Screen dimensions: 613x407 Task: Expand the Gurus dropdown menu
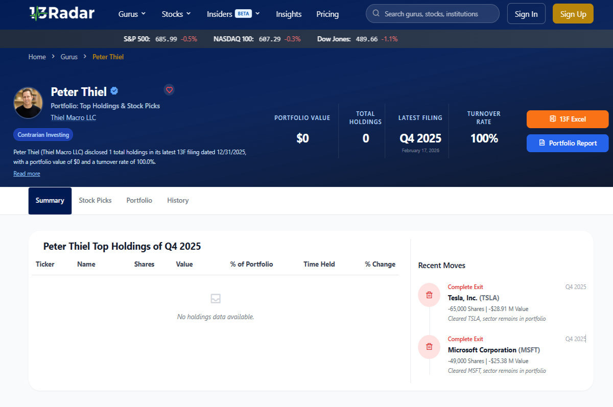click(132, 14)
